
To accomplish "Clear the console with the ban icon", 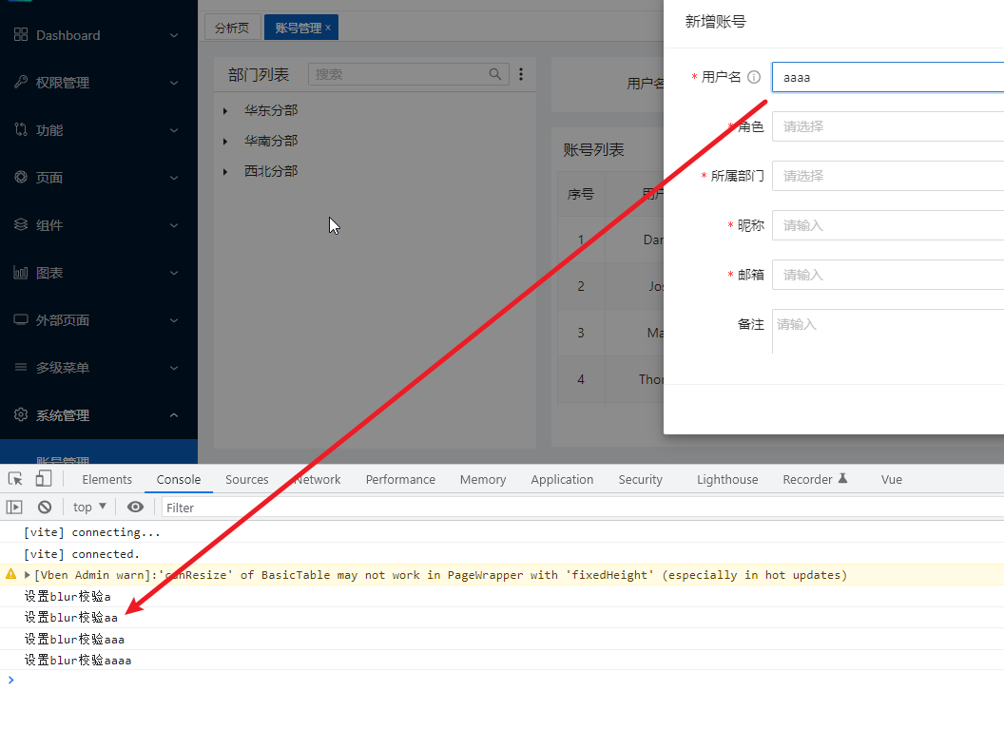I will (x=44, y=507).
